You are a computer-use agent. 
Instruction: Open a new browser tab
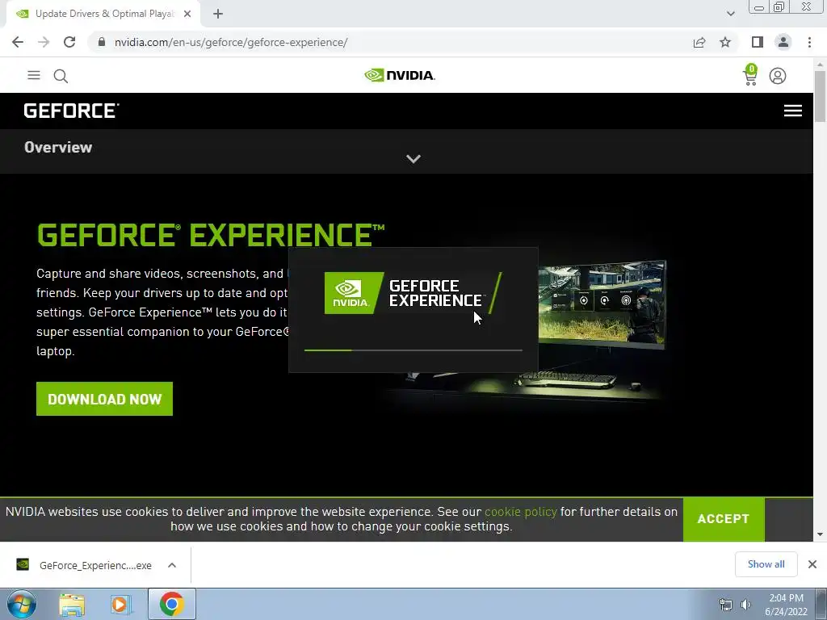click(218, 14)
